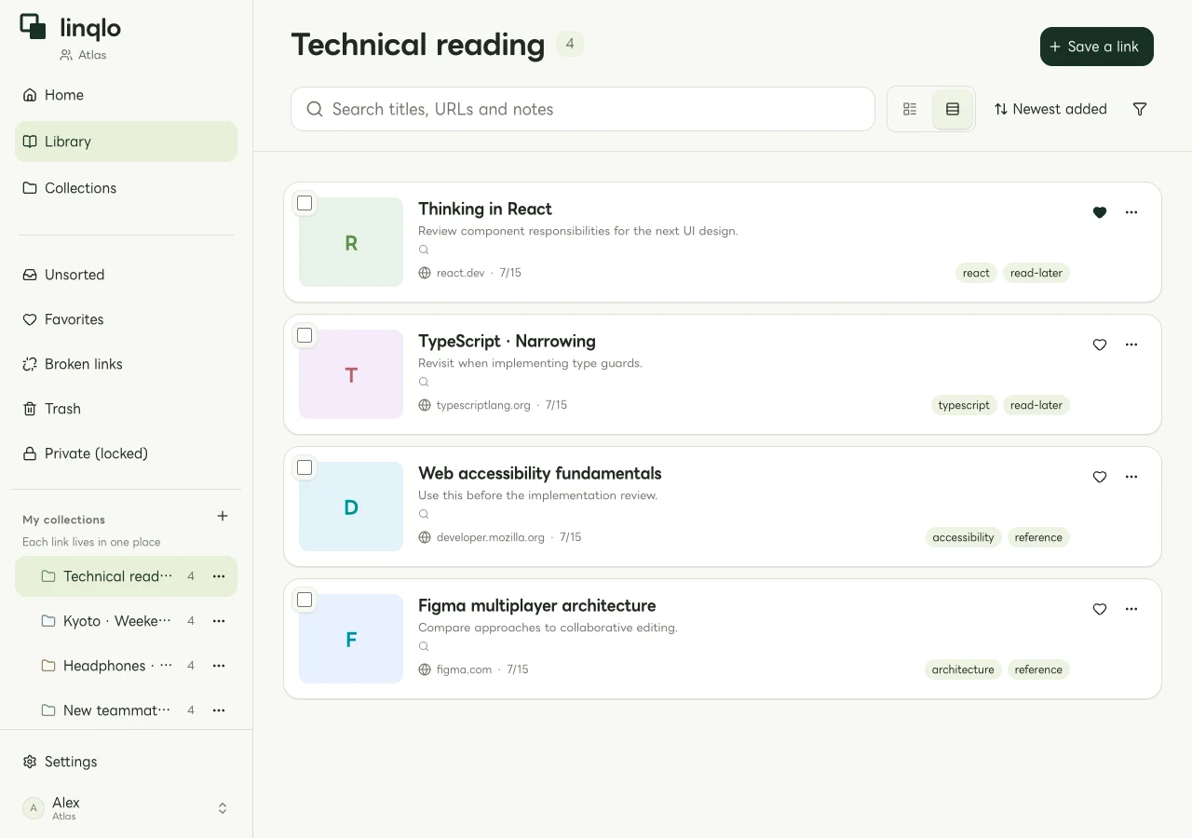Open Technical reading collection options menu
1192x838 pixels.
pyautogui.click(x=219, y=576)
